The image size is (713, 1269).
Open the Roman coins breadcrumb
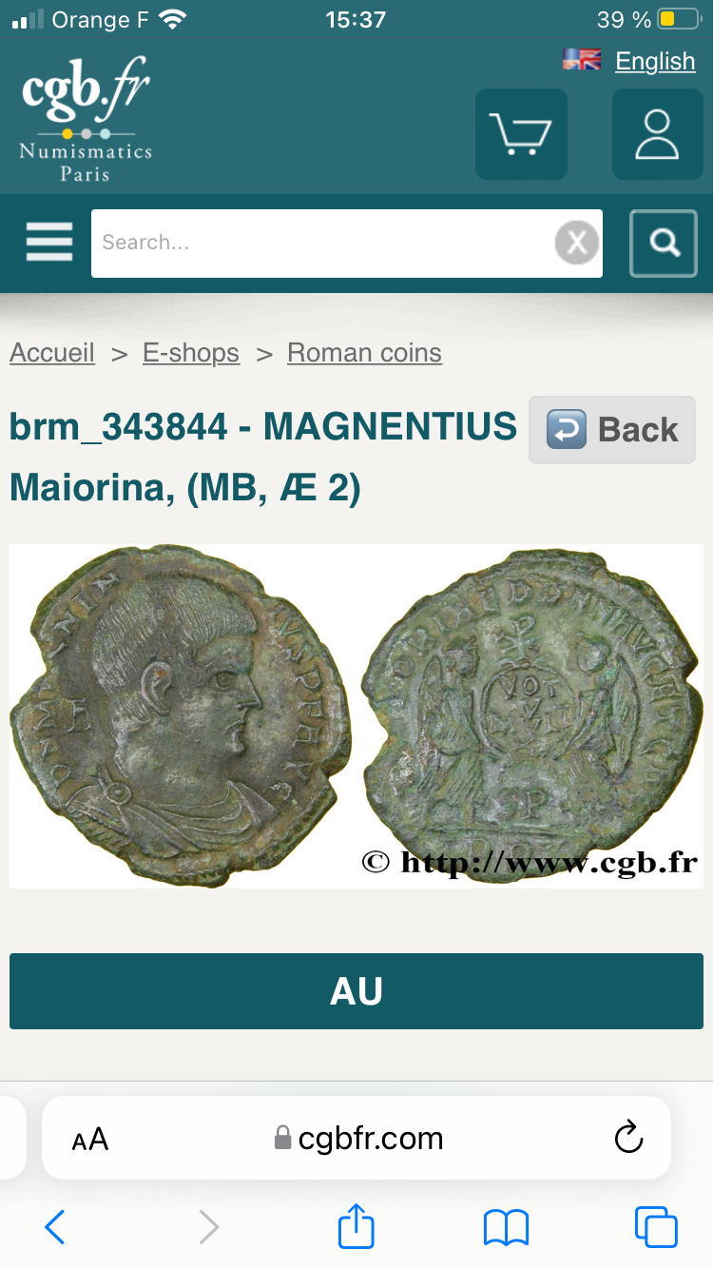[364, 353]
